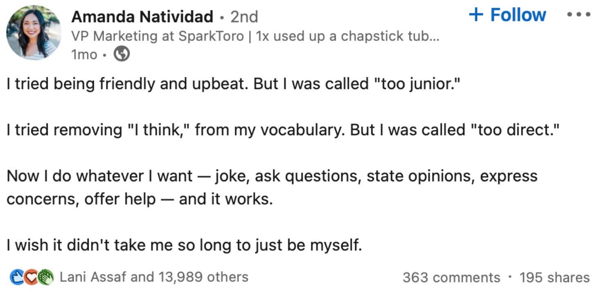The width and height of the screenshot is (598, 292).
Task: Click the globe public visibility icon
Action: pyautogui.click(x=121, y=54)
